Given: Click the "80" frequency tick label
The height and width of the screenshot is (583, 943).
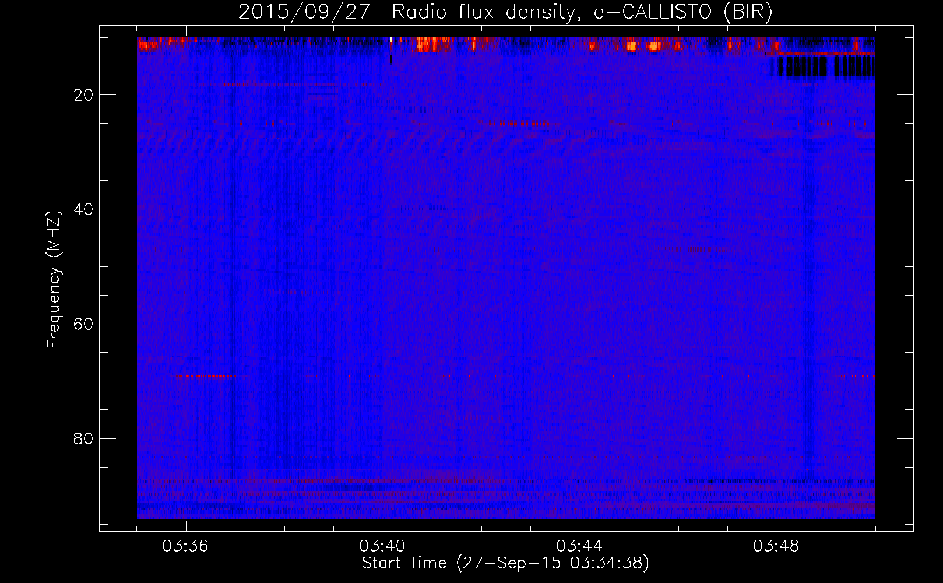Looking at the screenshot, I should [84, 438].
